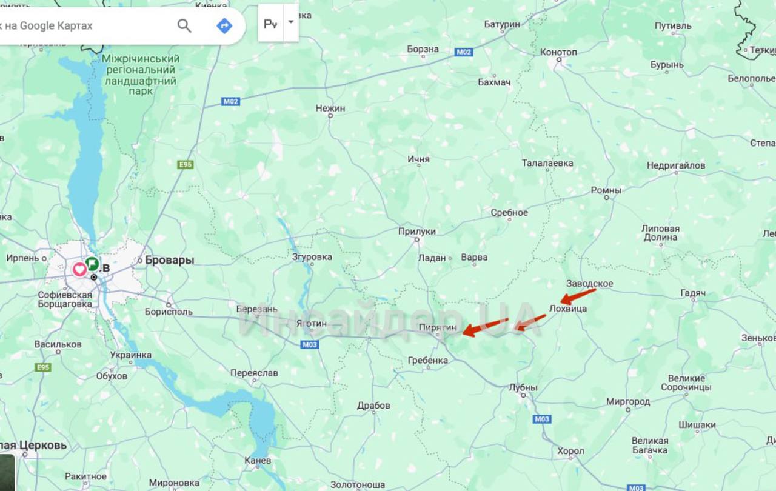This screenshot has height=491, width=776.
Task: Open the satellite layer thumbnail in corner
Action: [7, 473]
